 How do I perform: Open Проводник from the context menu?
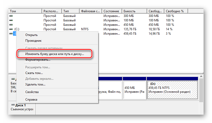point(33,41)
